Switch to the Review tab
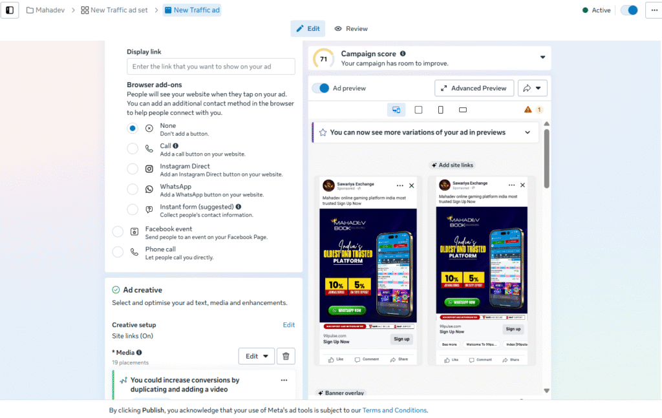Screen dimensions: 662x418 pyautogui.click(x=351, y=28)
